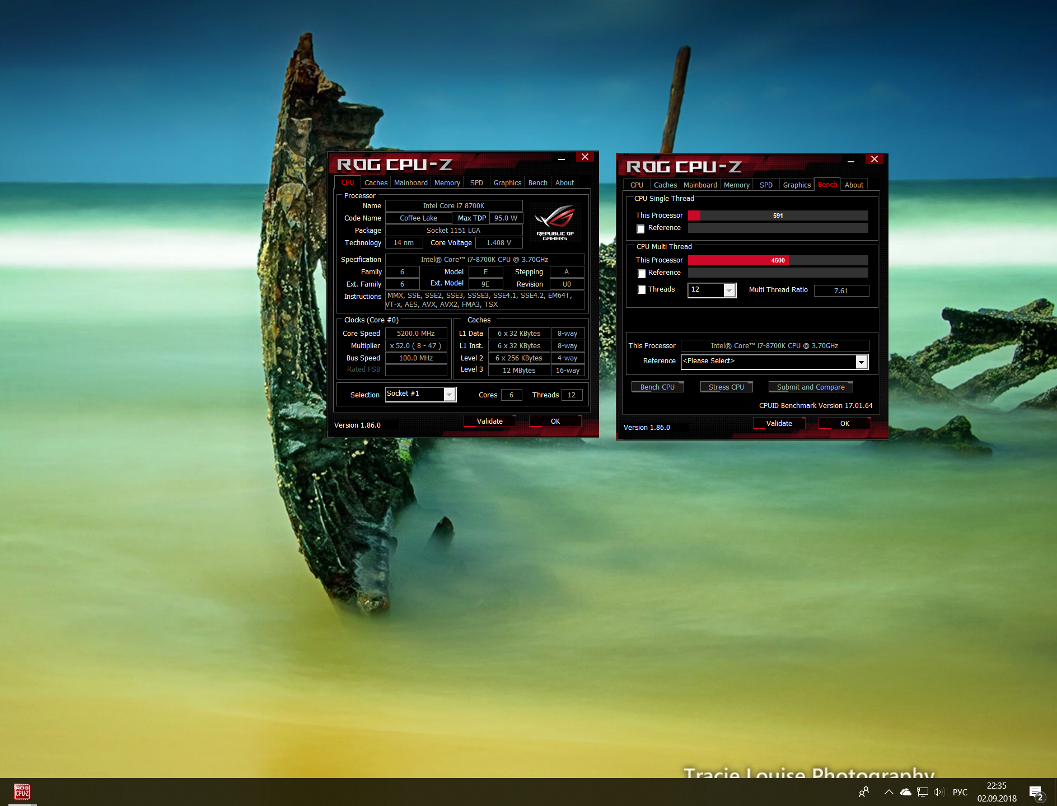Select the Caches tab in processor info window
1057x806 pixels.
tap(376, 183)
